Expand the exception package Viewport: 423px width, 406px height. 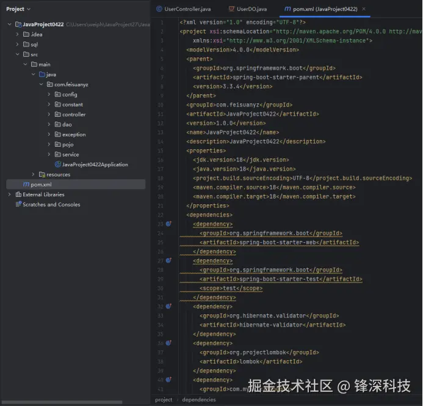pyautogui.click(x=49, y=135)
